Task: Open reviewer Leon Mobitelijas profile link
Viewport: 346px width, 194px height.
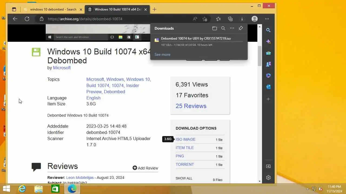Action: click(80, 178)
